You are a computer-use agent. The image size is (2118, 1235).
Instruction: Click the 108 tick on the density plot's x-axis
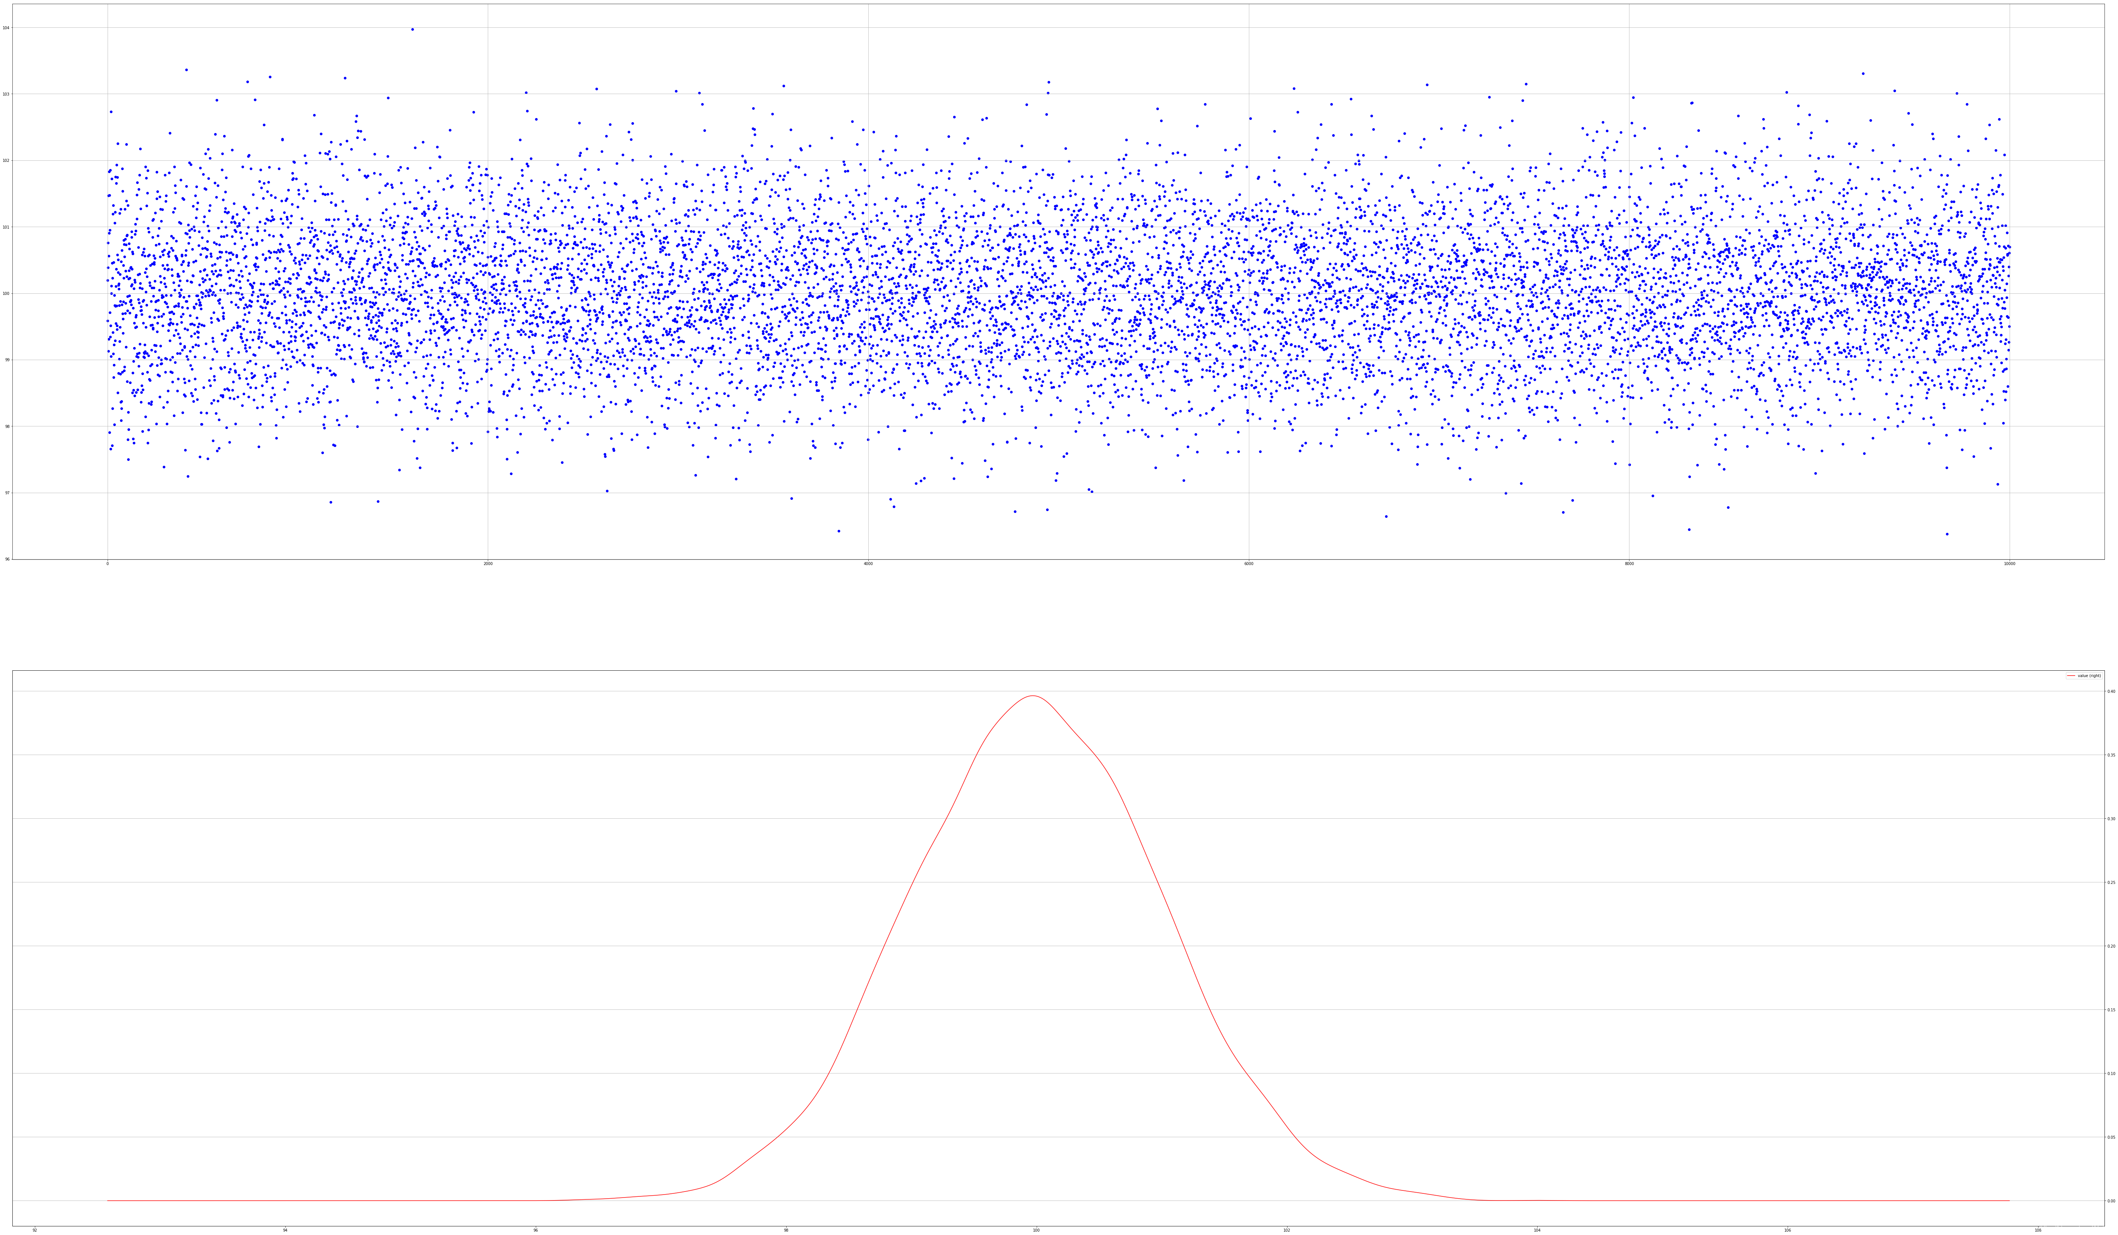[2038, 1231]
